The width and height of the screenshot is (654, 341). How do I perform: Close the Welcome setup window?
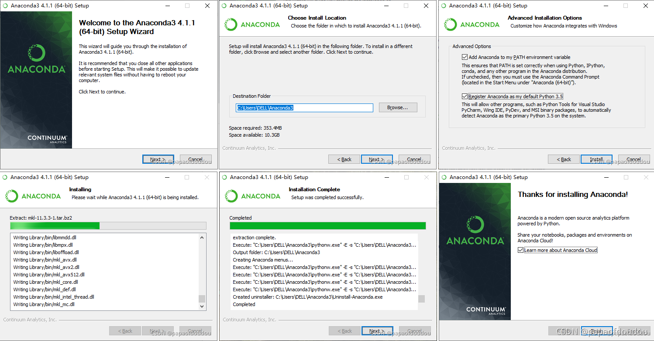coord(207,6)
